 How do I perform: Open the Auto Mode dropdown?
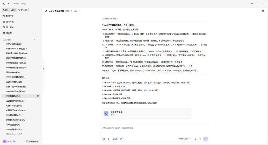(x=185, y=139)
